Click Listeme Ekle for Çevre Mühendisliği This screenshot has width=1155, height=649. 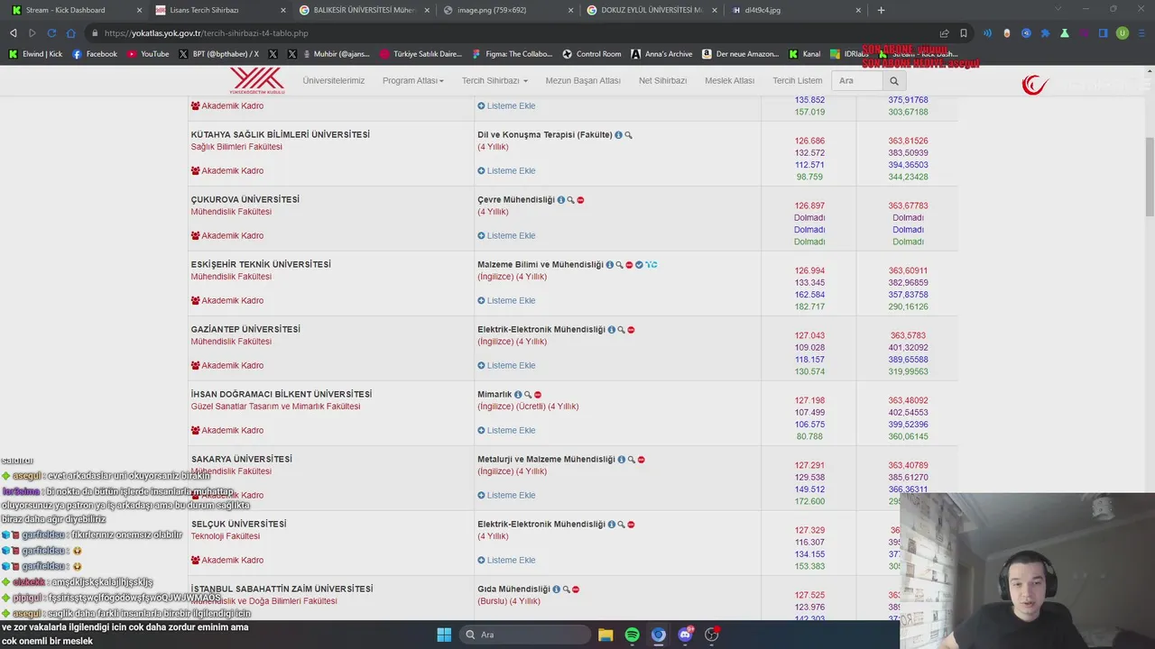point(506,236)
